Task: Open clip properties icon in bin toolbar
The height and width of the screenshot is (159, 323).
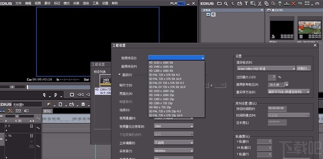Action: click(x=300, y=4)
